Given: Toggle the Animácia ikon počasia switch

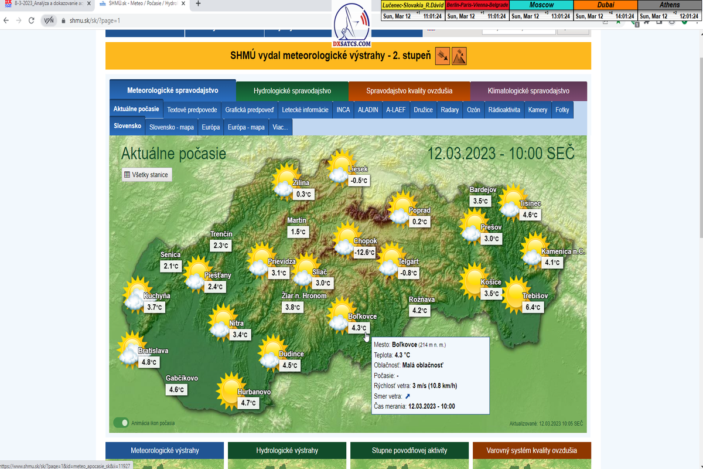Looking at the screenshot, I should pos(121,423).
